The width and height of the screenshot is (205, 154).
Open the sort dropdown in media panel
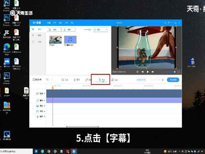point(101,30)
